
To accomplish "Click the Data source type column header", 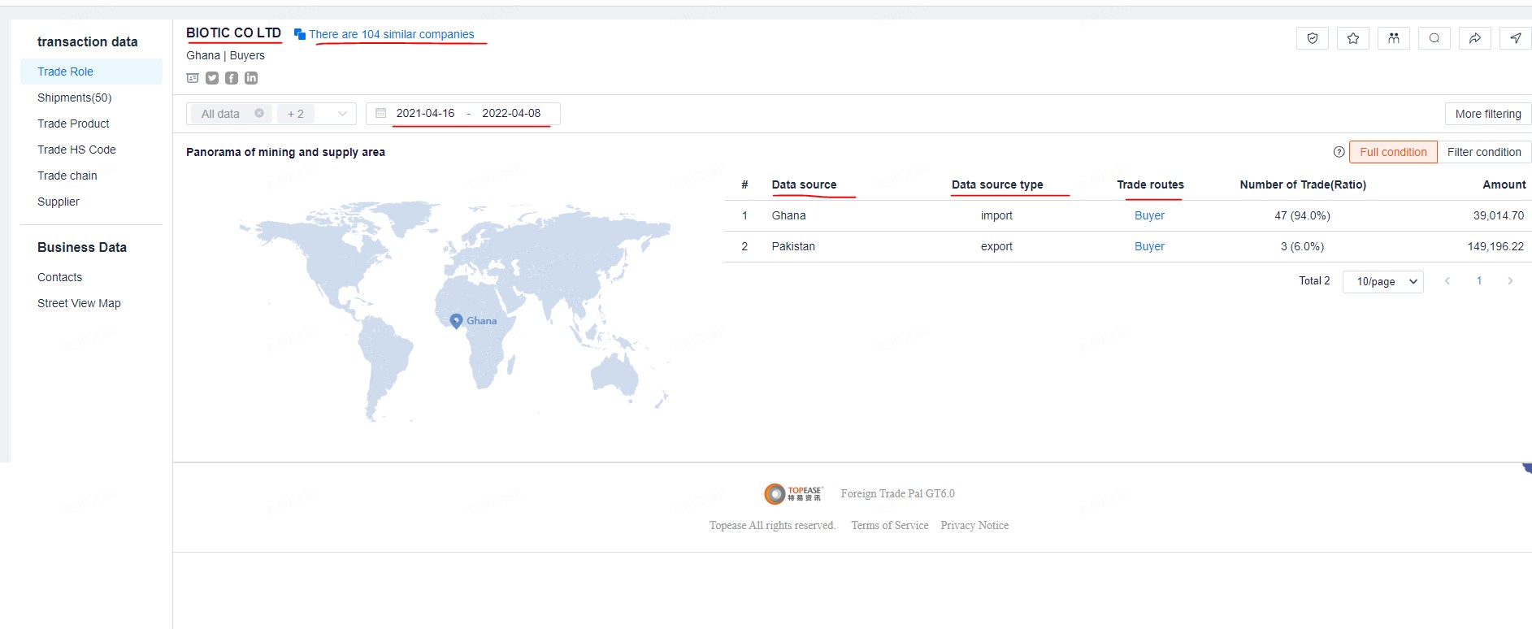I will pyautogui.click(x=997, y=184).
